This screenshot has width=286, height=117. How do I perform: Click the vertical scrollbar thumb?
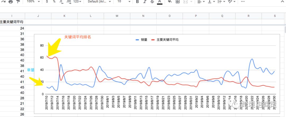(285, 30)
